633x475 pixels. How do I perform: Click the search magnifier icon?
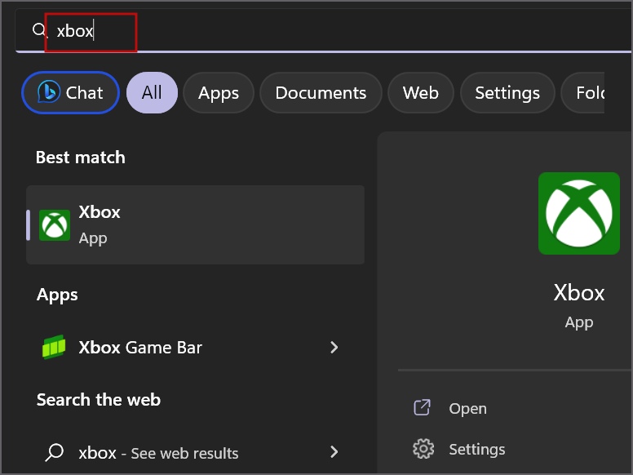point(39,30)
